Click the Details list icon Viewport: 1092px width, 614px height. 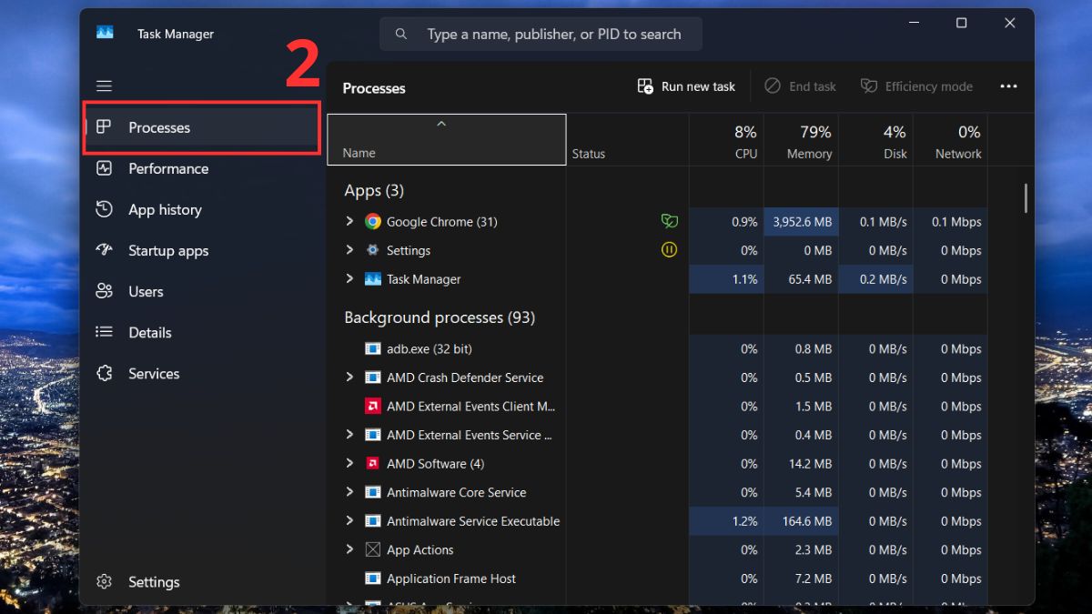point(104,332)
